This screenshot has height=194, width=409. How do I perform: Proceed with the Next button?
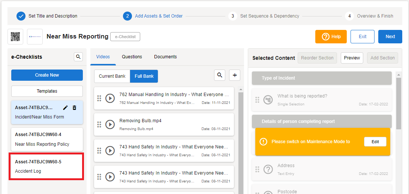coord(390,37)
